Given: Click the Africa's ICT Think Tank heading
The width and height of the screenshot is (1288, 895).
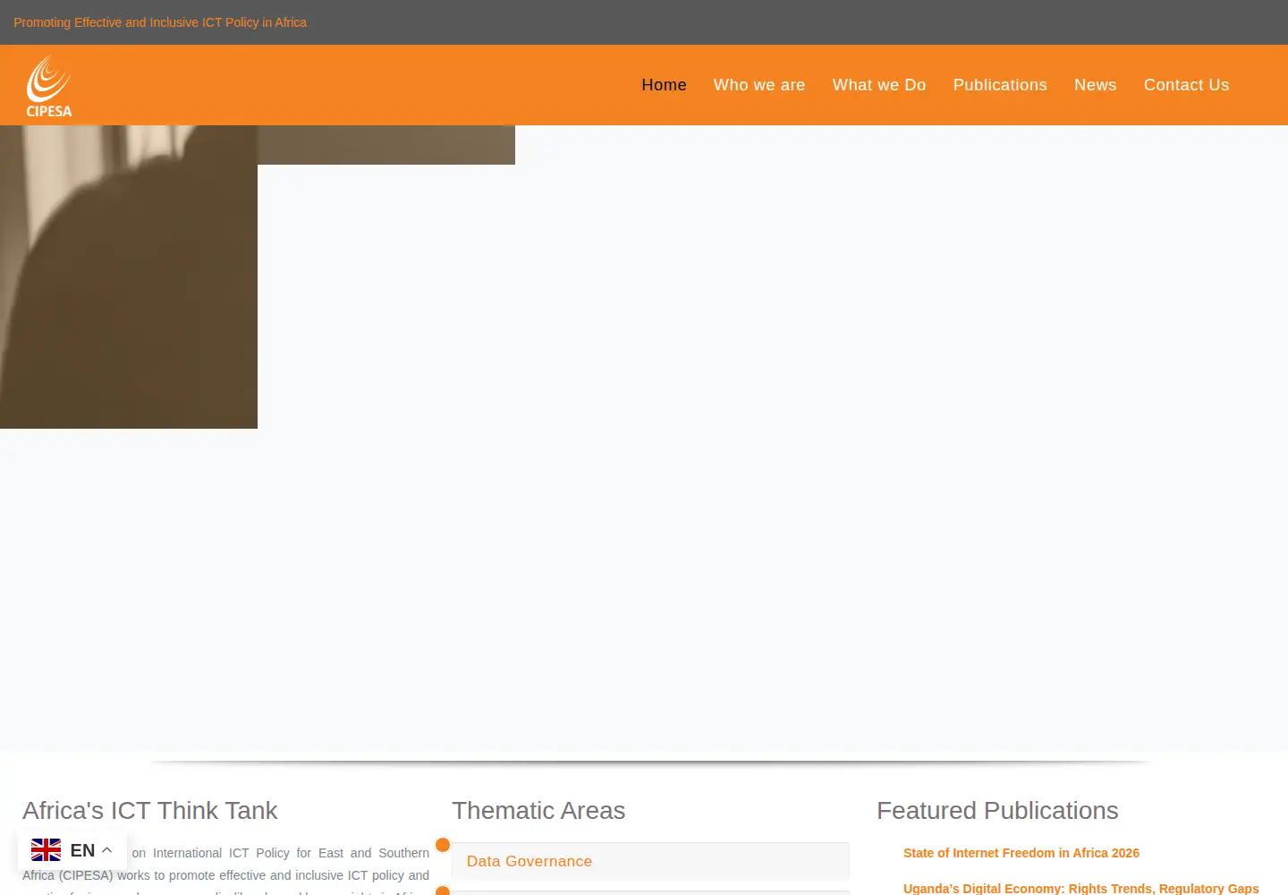Looking at the screenshot, I should pyautogui.click(x=150, y=810).
